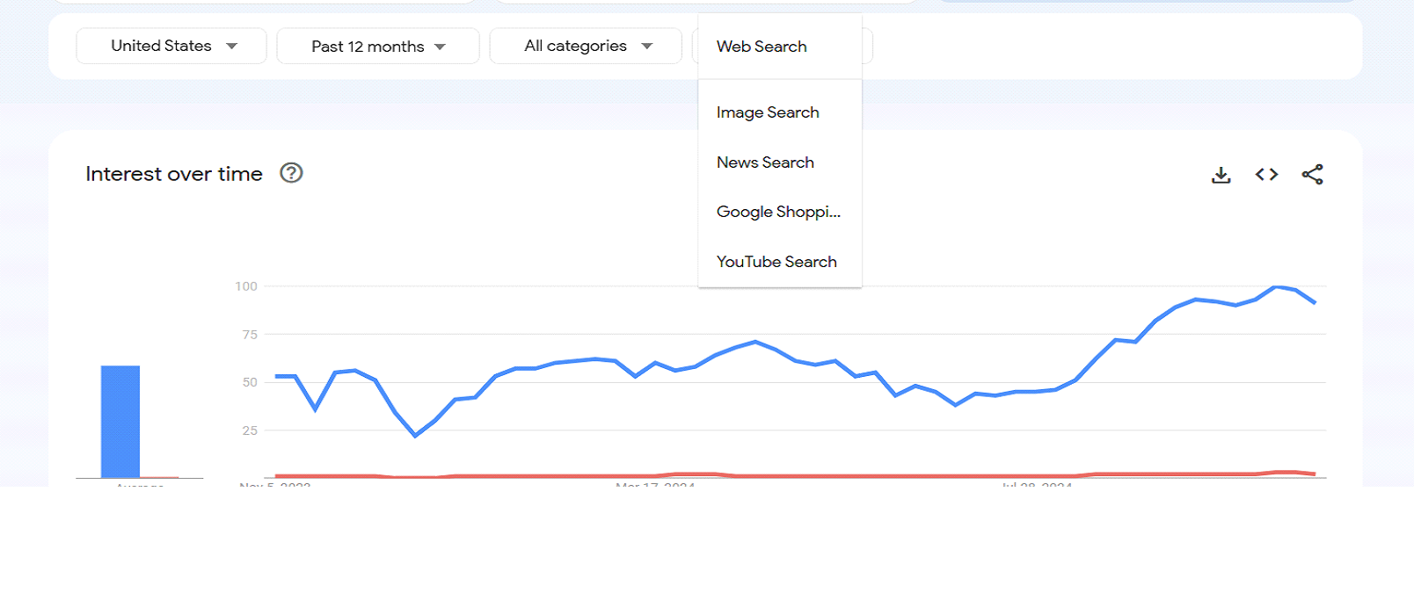Open the All categories dropdown
Viewport: 1414px width, 593px height.
586,46
